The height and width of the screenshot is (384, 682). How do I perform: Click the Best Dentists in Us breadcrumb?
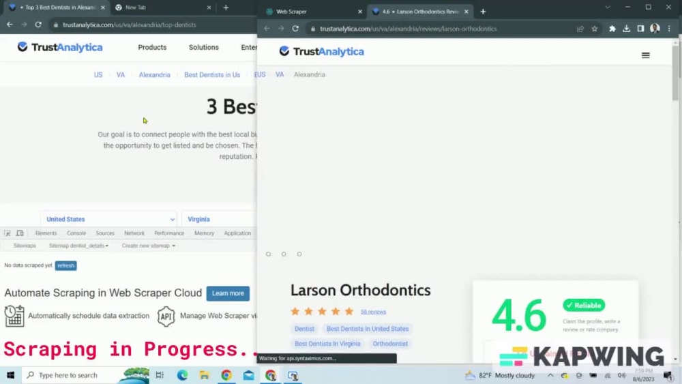pos(212,75)
